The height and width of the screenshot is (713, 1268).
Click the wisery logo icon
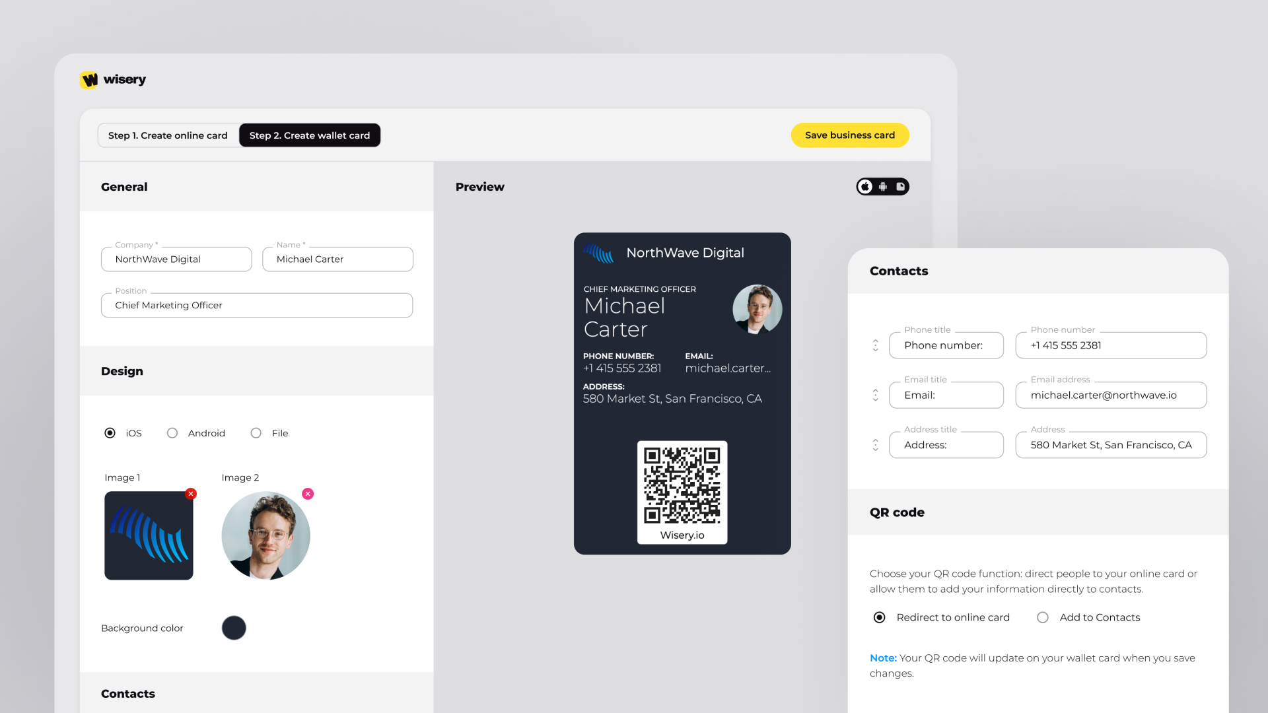click(x=89, y=79)
